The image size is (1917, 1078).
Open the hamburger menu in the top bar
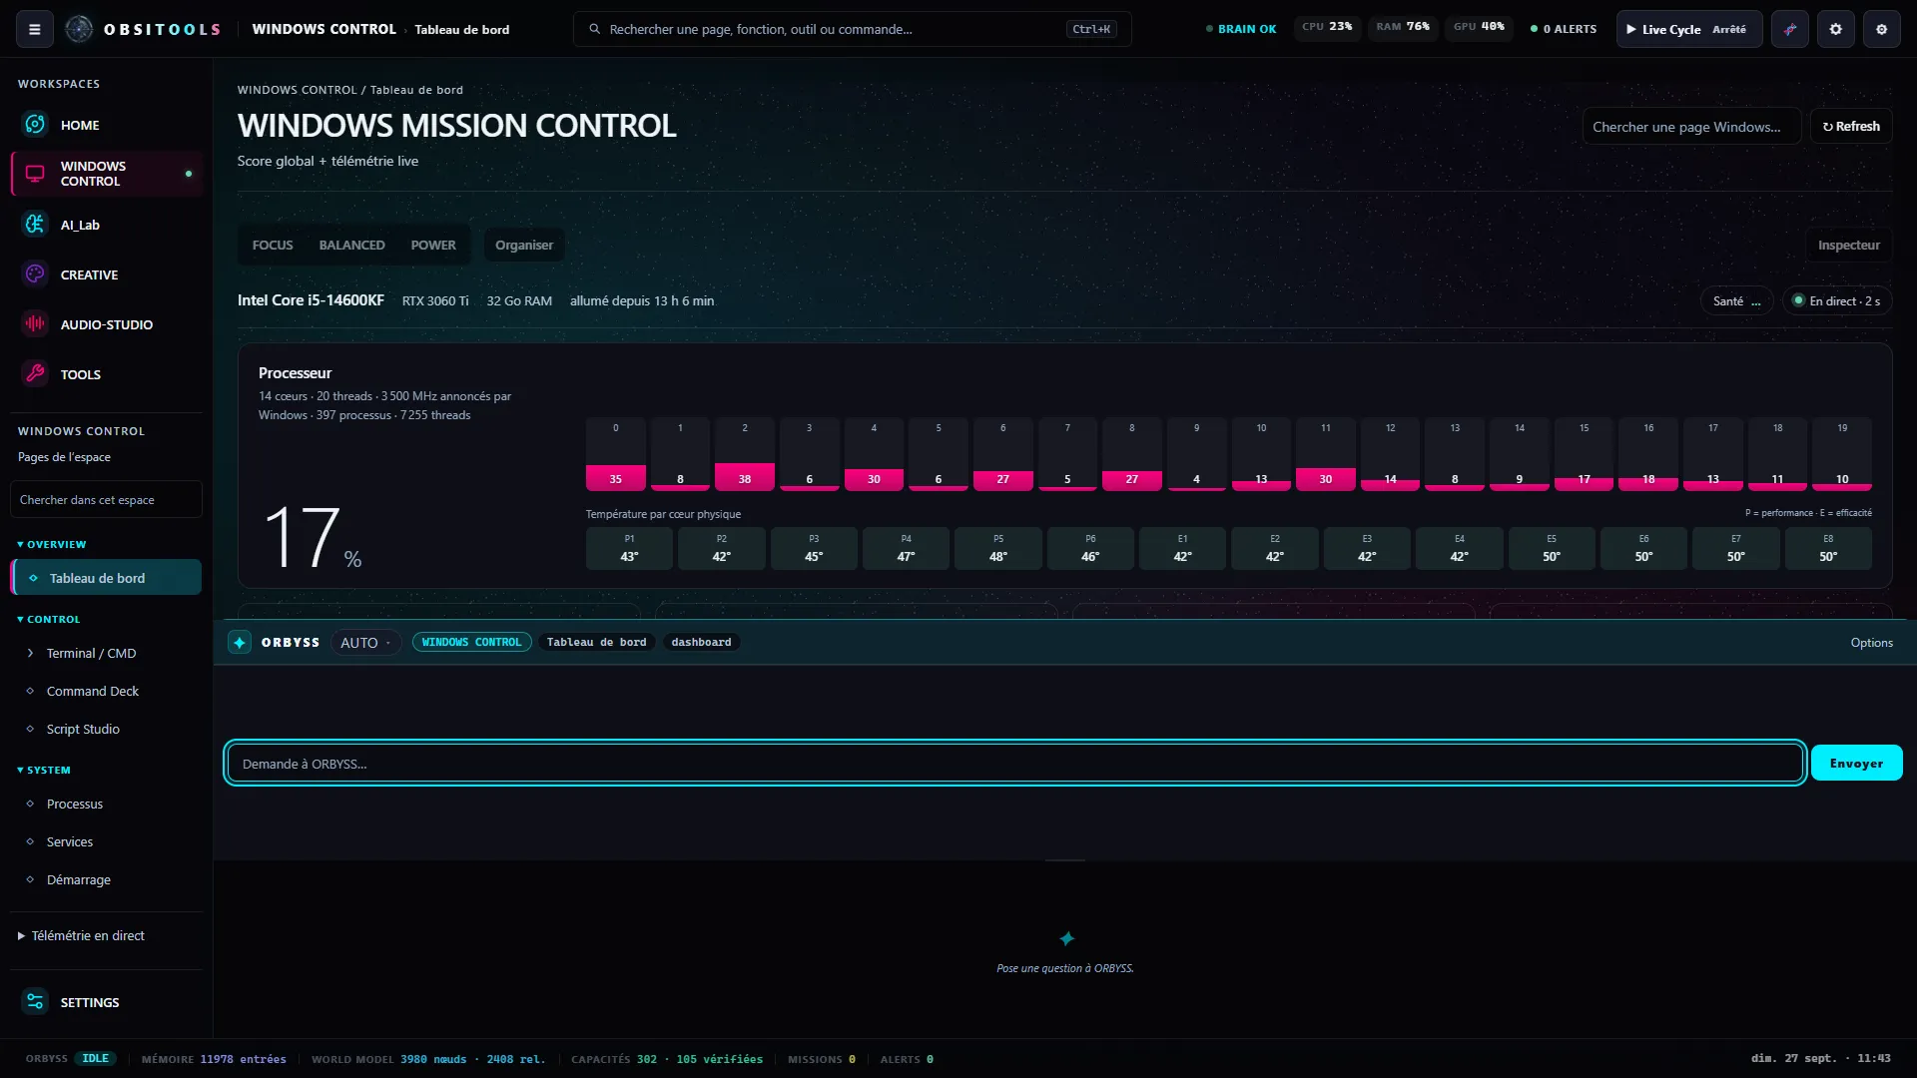(x=35, y=29)
